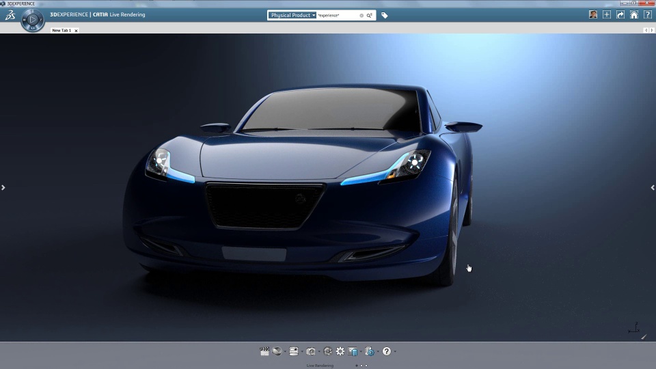Image resolution: width=656 pixels, height=369 pixels.
Task: Click the tag icon next to search
Action: pos(385,16)
